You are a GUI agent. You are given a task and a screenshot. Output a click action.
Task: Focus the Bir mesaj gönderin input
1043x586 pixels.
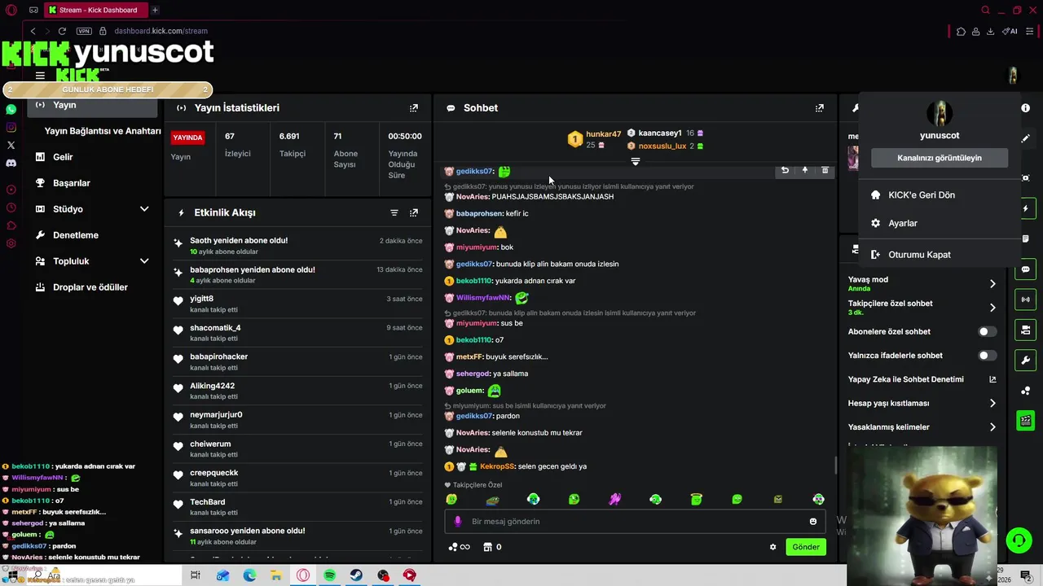coord(636,522)
